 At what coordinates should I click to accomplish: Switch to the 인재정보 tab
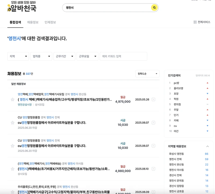tap(50, 22)
